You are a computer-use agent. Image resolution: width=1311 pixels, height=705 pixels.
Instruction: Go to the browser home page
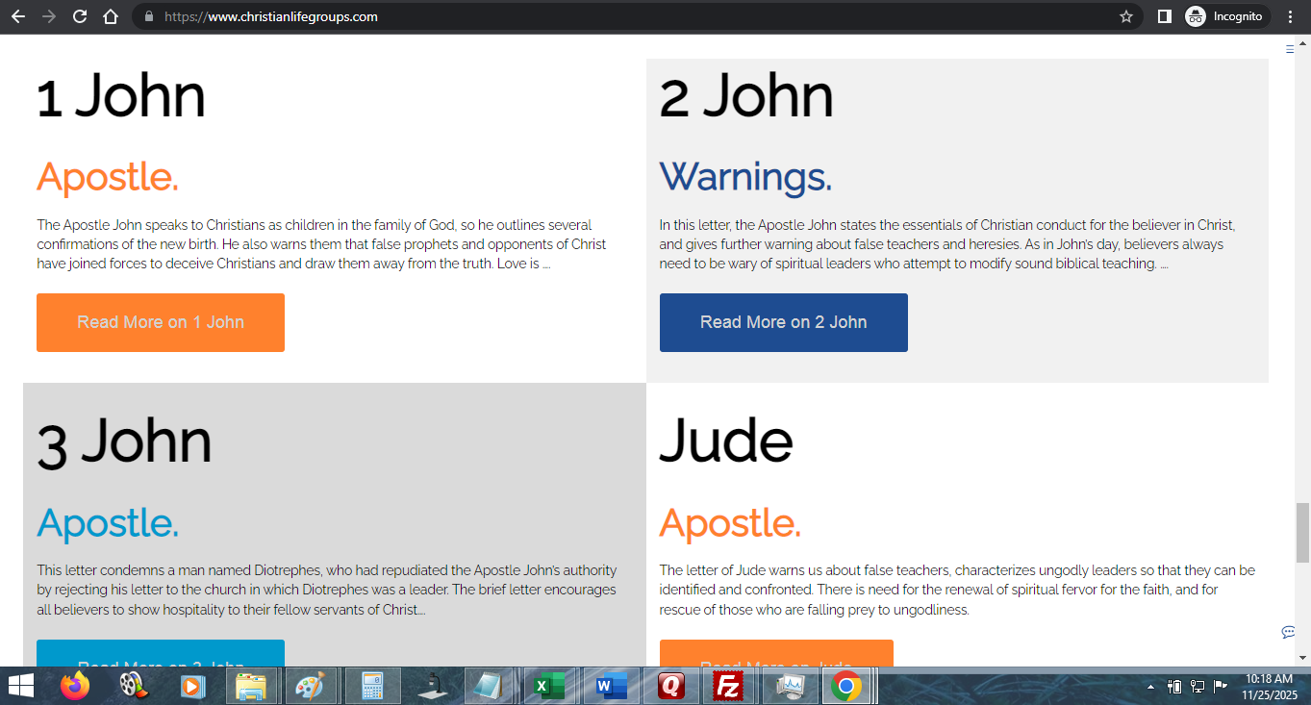coord(111,16)
